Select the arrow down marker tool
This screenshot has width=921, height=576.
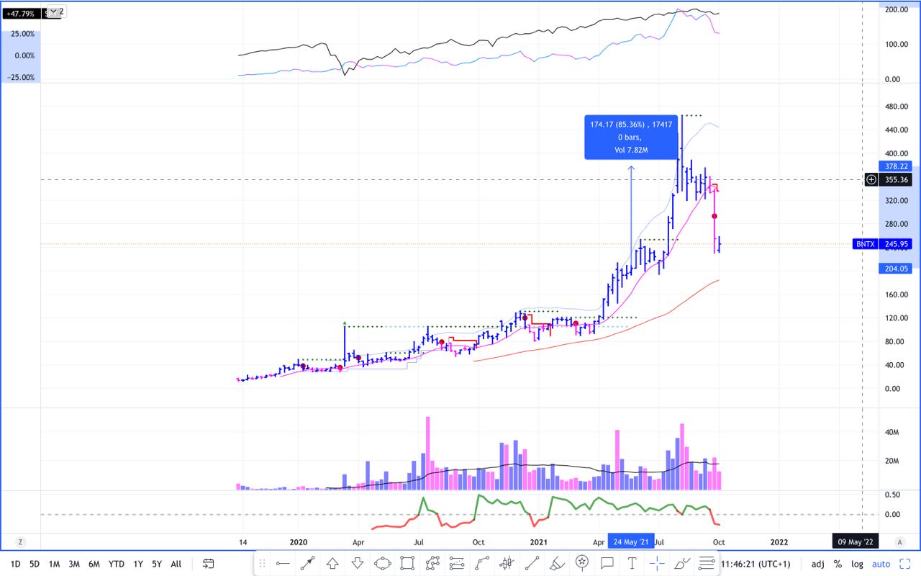point(358,564)
